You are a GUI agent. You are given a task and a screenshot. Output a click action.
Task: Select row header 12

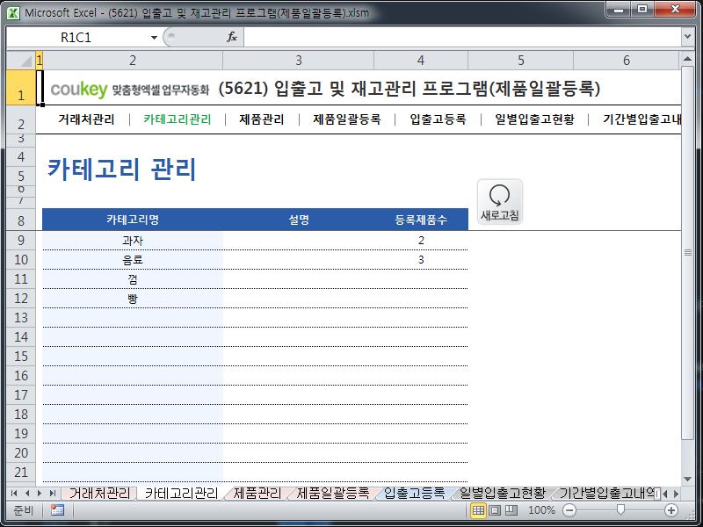[21, 299]
